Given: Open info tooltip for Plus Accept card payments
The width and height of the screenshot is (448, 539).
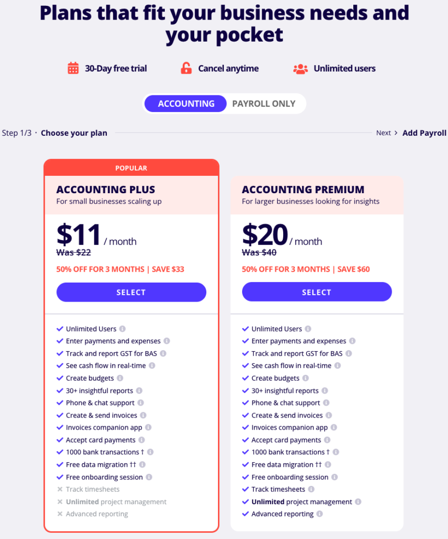Looking at the screenshot, I should click(x=142, y=440).
